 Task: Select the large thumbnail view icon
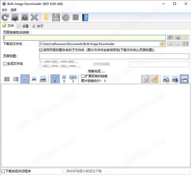[x=43, y=79]
